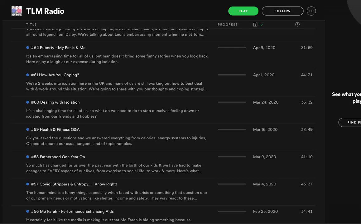Screen dimensions: 361x224
Task: Open the TLM Radio podcast cover thumbnail
Action: [x=17, y=11]
